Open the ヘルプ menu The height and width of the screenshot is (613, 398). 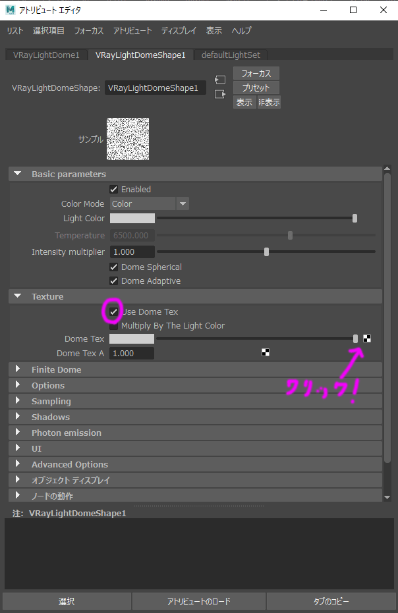click(241, 30)
